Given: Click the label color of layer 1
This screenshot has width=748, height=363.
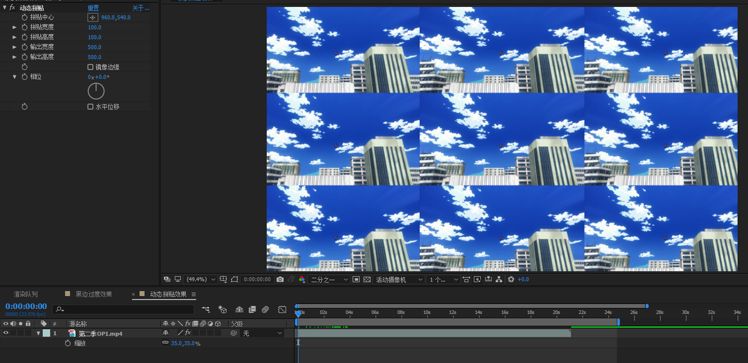Looking at the screenshot, I should 46,333.
